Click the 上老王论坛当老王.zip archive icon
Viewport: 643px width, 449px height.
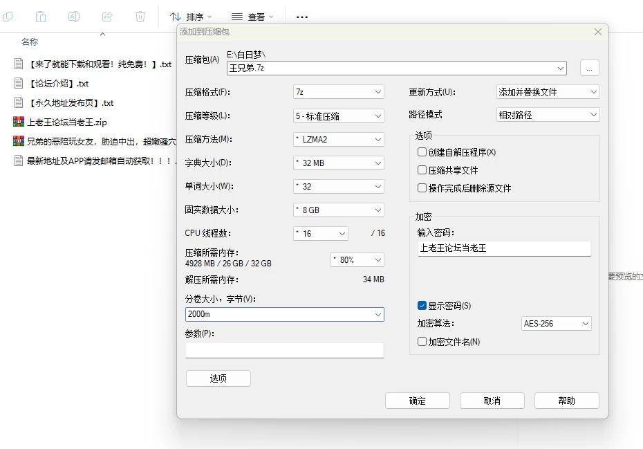[x=19, y=122]
